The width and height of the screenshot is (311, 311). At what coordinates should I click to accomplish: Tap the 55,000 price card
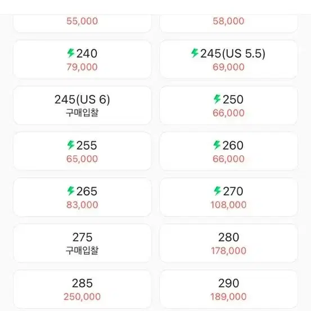pos(82,23)
